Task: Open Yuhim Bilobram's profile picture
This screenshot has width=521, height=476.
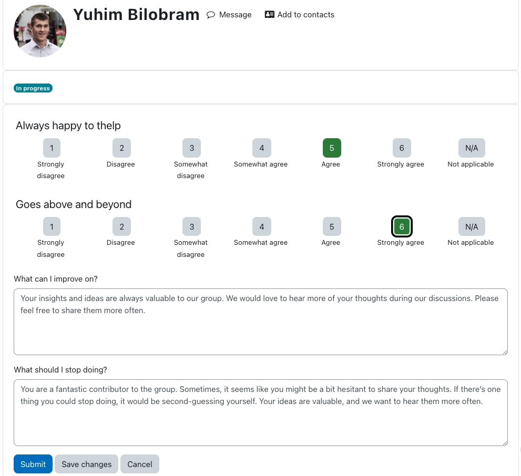Action: (x=40, y=31)
